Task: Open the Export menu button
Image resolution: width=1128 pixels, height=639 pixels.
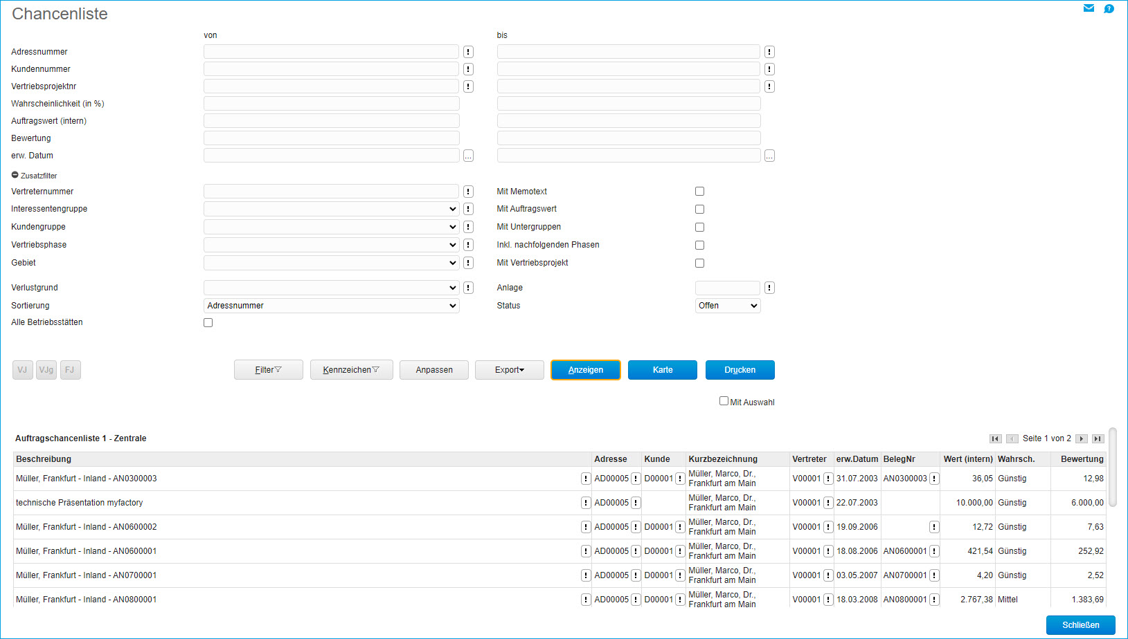Action: (x=509, y=370)
